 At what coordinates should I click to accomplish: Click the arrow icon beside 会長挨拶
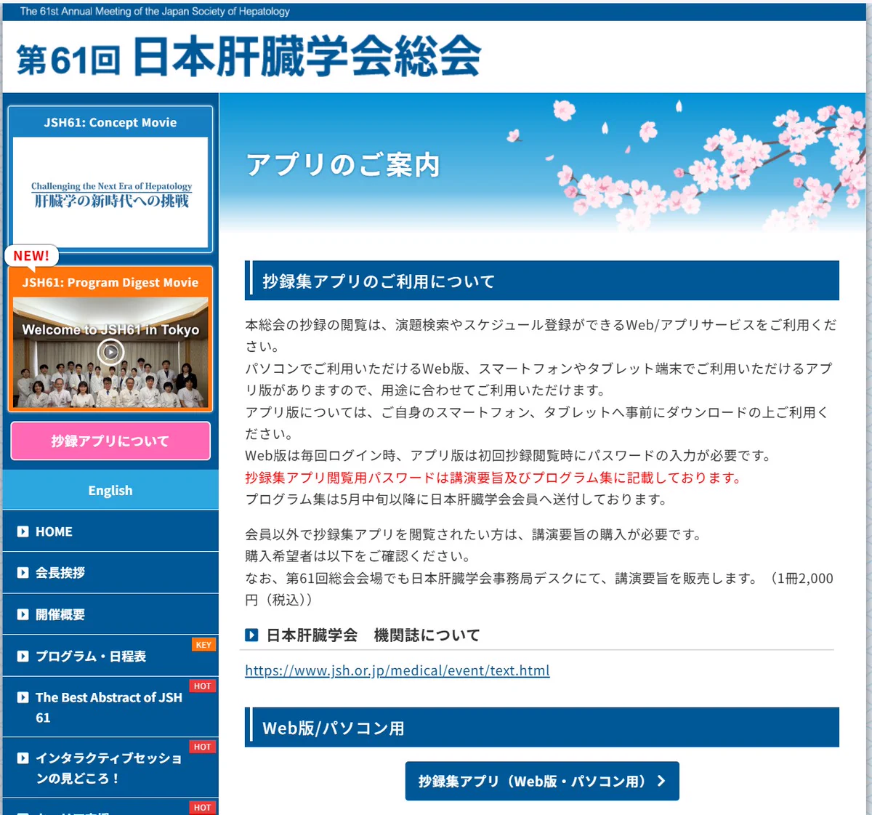23,573
